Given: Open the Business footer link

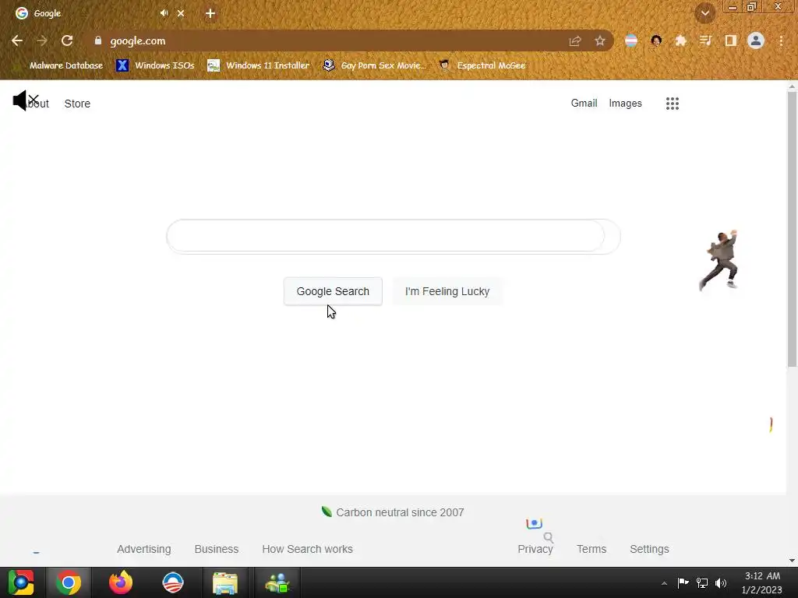Looking at the screenshot, I should pyautogui.click(x=217, y=549).
